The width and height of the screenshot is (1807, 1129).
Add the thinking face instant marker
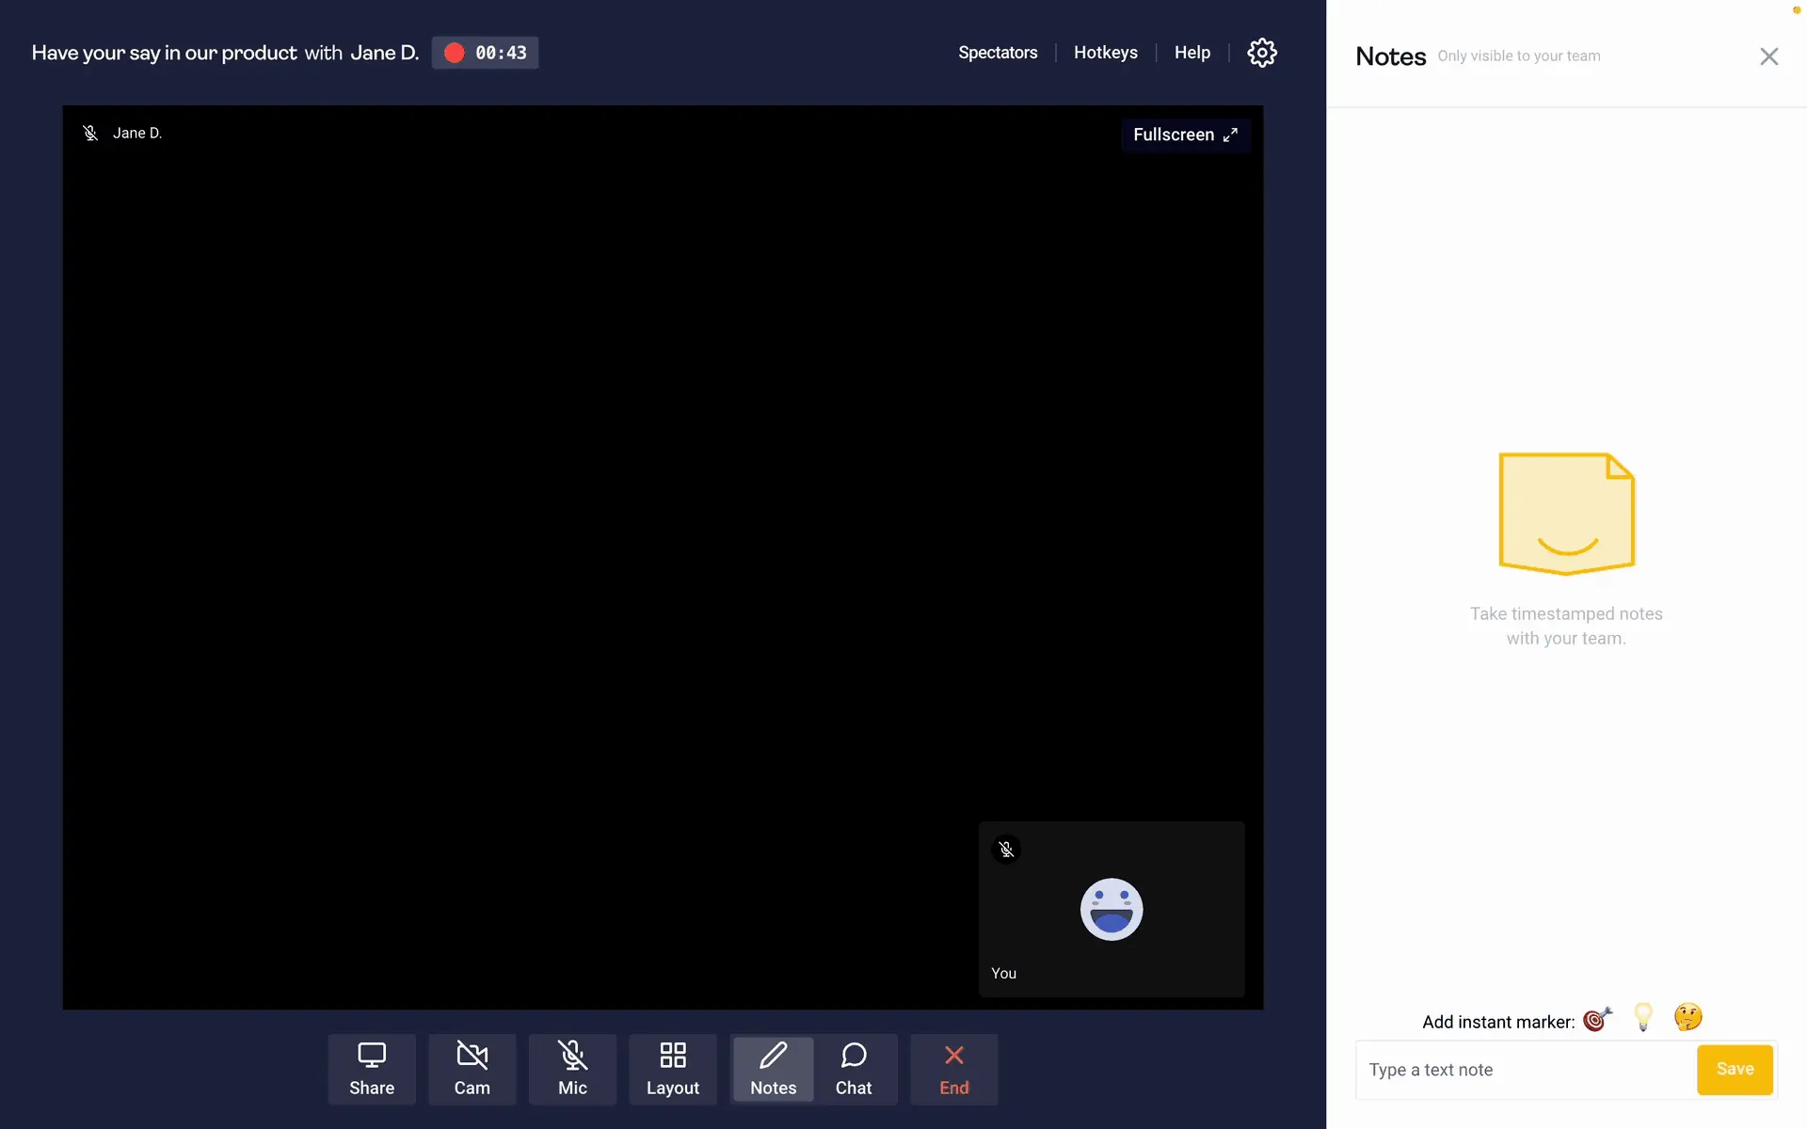click(x=1688, y=1017)
